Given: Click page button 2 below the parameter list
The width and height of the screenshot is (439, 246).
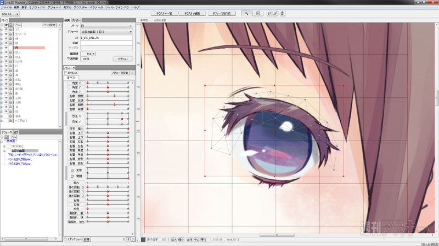Looking at the screenshot, I should [x=133, y=239].
